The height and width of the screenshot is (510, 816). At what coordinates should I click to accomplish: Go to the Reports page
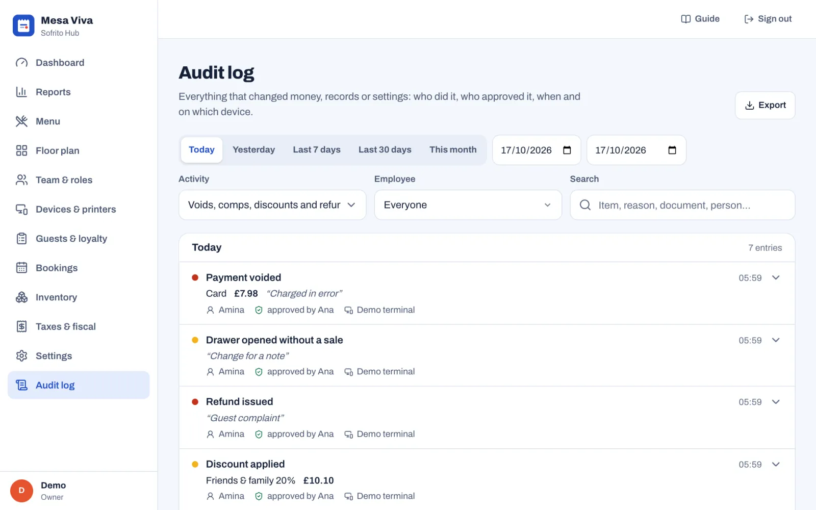click(x=79, y=92)
